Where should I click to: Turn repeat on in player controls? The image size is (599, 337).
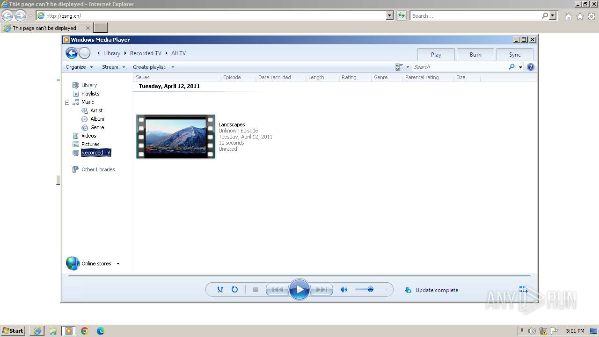[x=234, y=290]
